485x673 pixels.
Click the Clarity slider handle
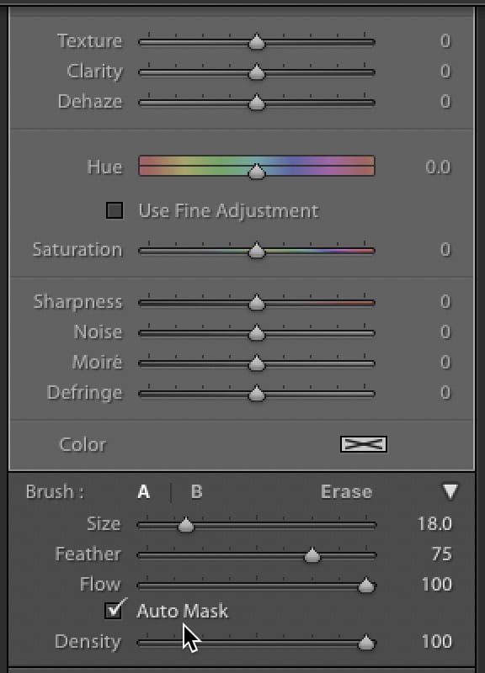[x=257, y=72]
